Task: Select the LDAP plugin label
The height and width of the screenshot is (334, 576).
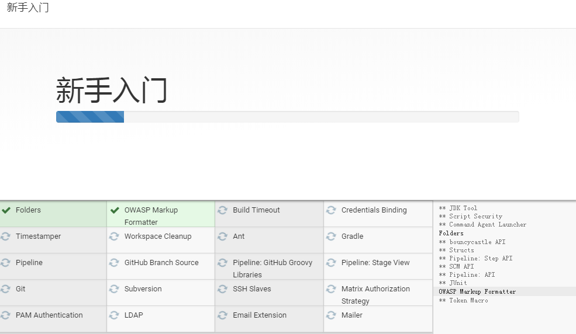Action: pyautogui.click(x=134, y=315)
